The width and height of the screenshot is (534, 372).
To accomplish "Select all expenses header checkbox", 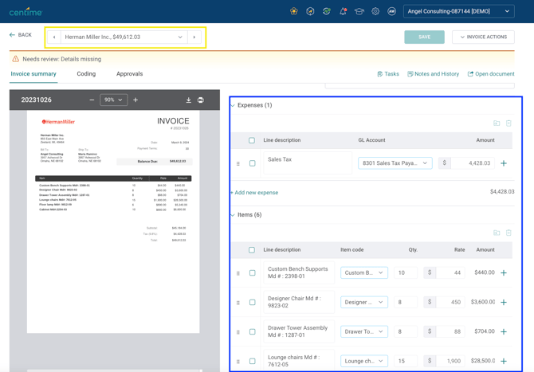I will coord(252,140).
